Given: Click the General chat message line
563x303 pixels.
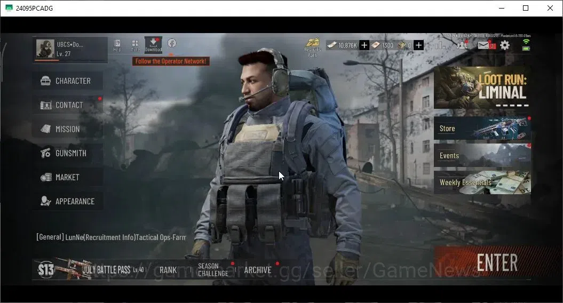Looking at the screenshot, I should click(112, 237).
